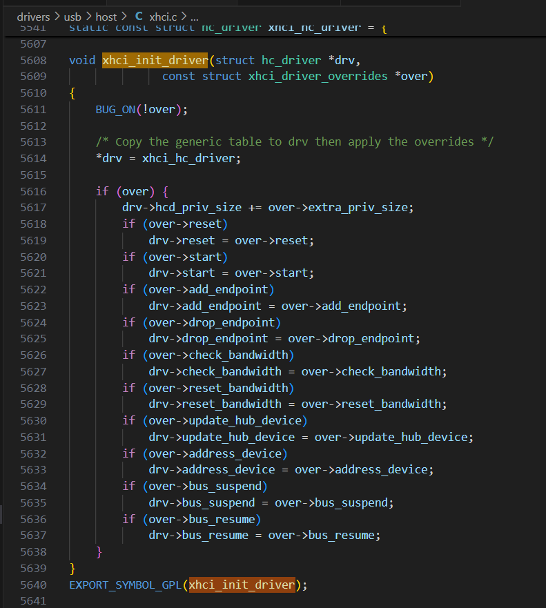Click 'xhci_driver_overrides' type name

tap(318, 77)
